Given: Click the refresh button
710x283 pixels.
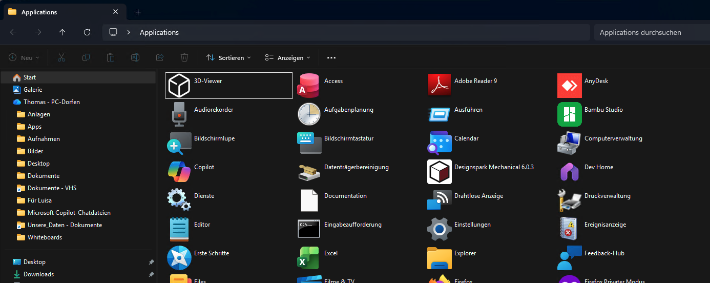Looking at the screenshot, I should pos(87,32).
